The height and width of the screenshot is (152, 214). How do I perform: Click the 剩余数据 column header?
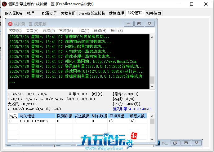[99, 116]
